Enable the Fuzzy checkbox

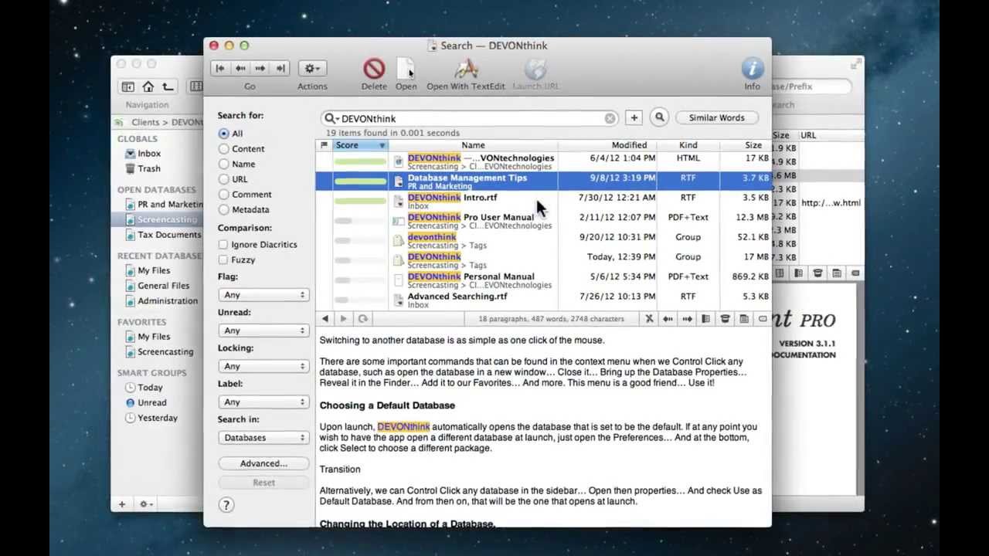pos(223,260)
